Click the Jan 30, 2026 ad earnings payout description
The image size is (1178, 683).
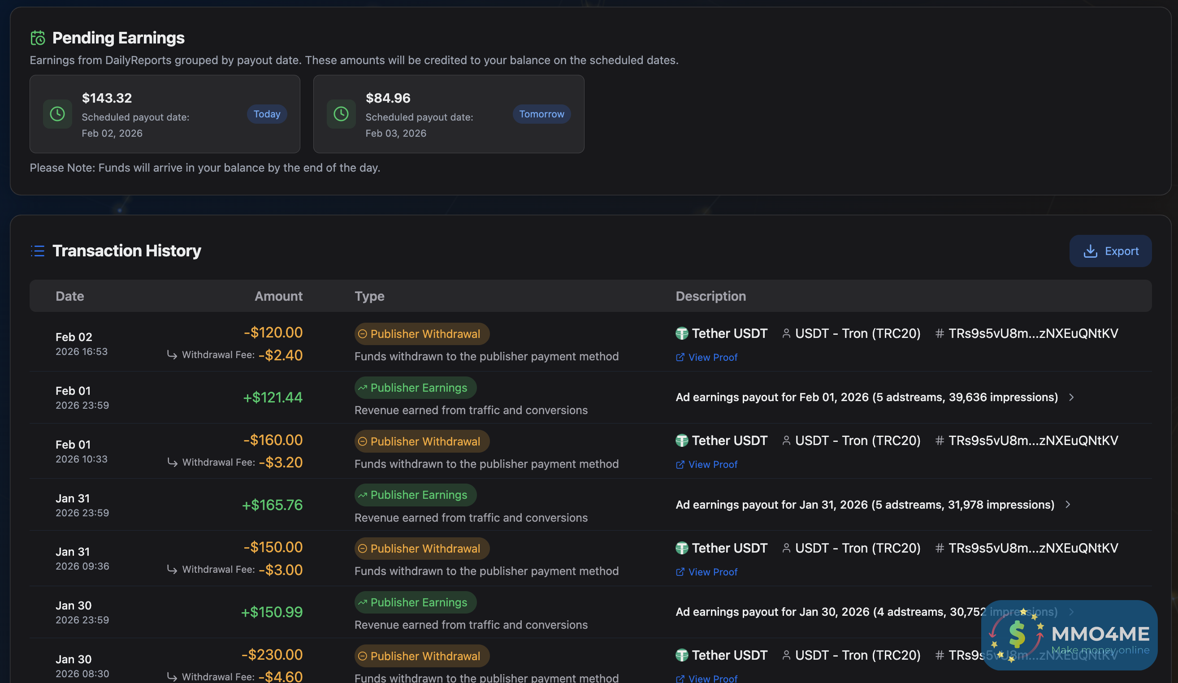(866, 612)
